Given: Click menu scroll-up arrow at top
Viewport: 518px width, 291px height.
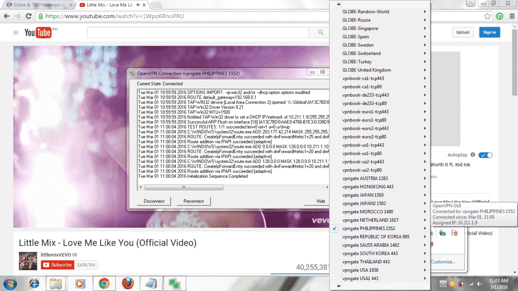Looking at the screenshot, I should (339, 3).
